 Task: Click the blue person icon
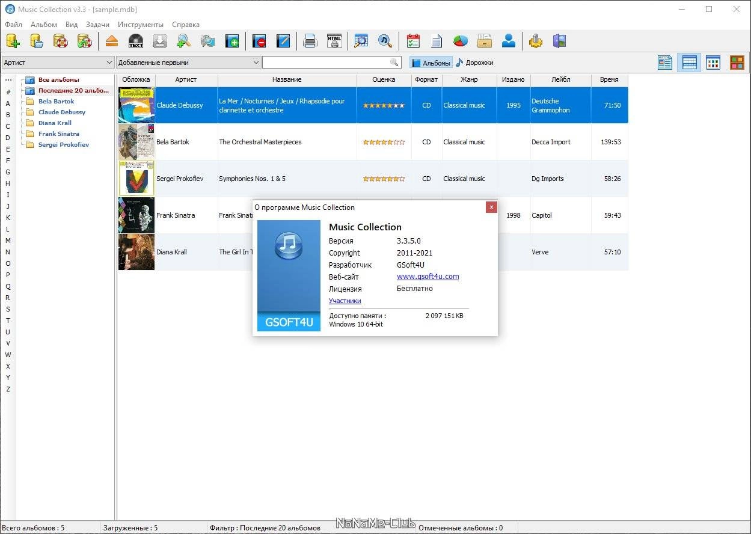[x=509, y=41]
